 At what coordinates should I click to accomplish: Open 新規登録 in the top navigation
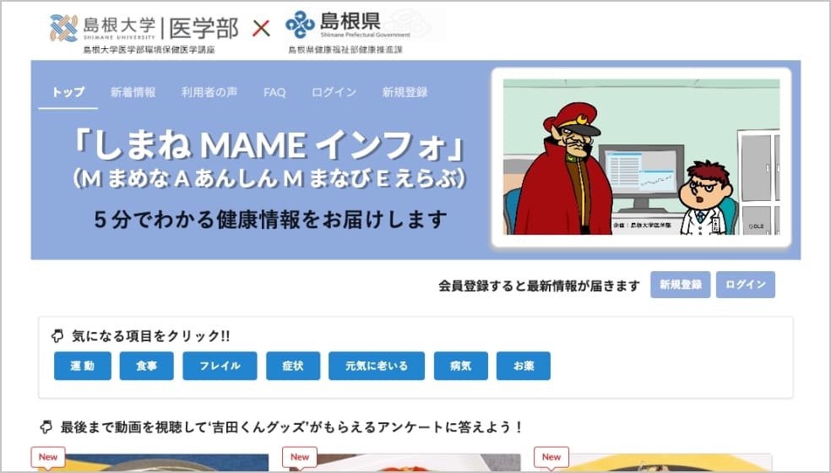point(405,92)
